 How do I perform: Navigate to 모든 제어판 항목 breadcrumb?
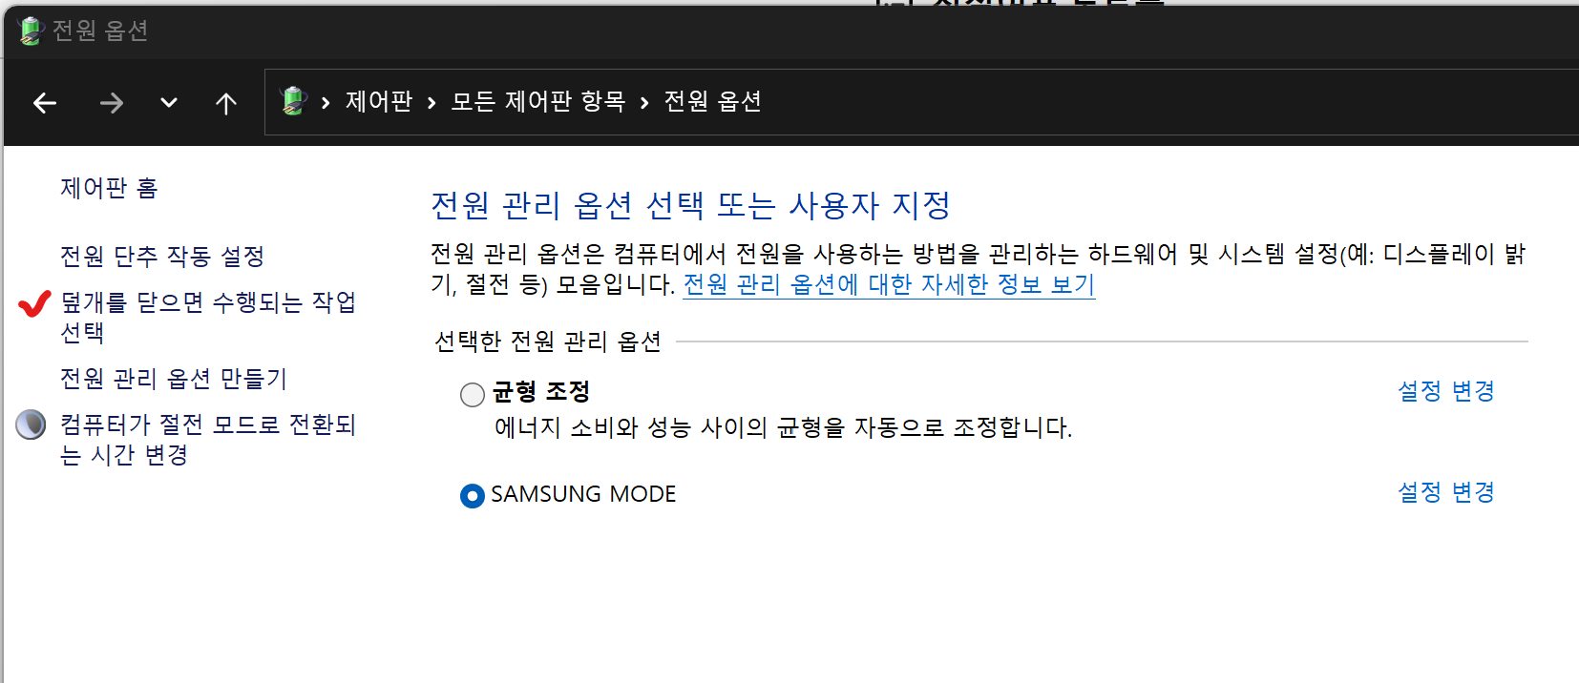(538, 101)
